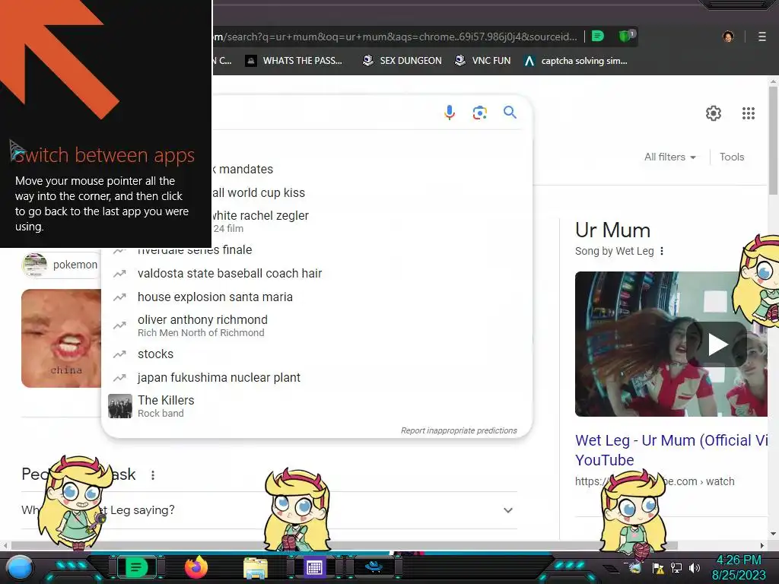Click Report inappropriate predictions

click(x=459, y=430)
